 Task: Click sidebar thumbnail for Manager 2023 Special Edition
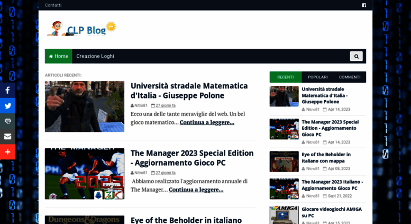pos(284,129)
